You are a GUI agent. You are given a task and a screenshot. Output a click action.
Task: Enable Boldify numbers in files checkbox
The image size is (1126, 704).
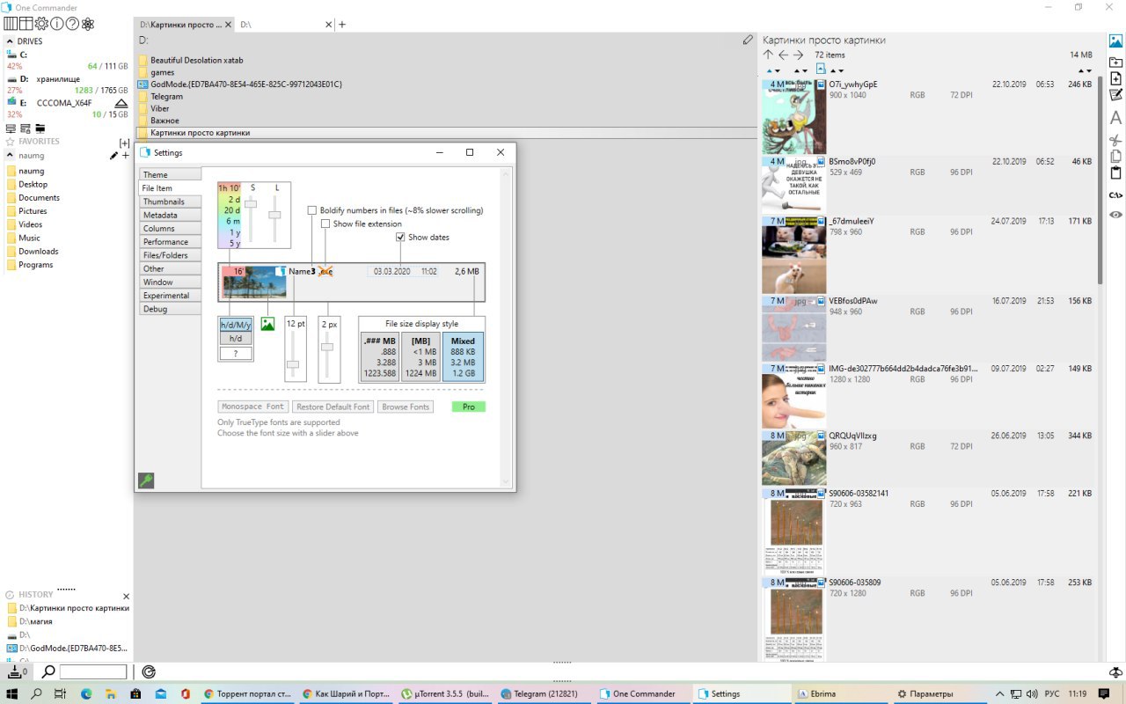tap(312, 210)
